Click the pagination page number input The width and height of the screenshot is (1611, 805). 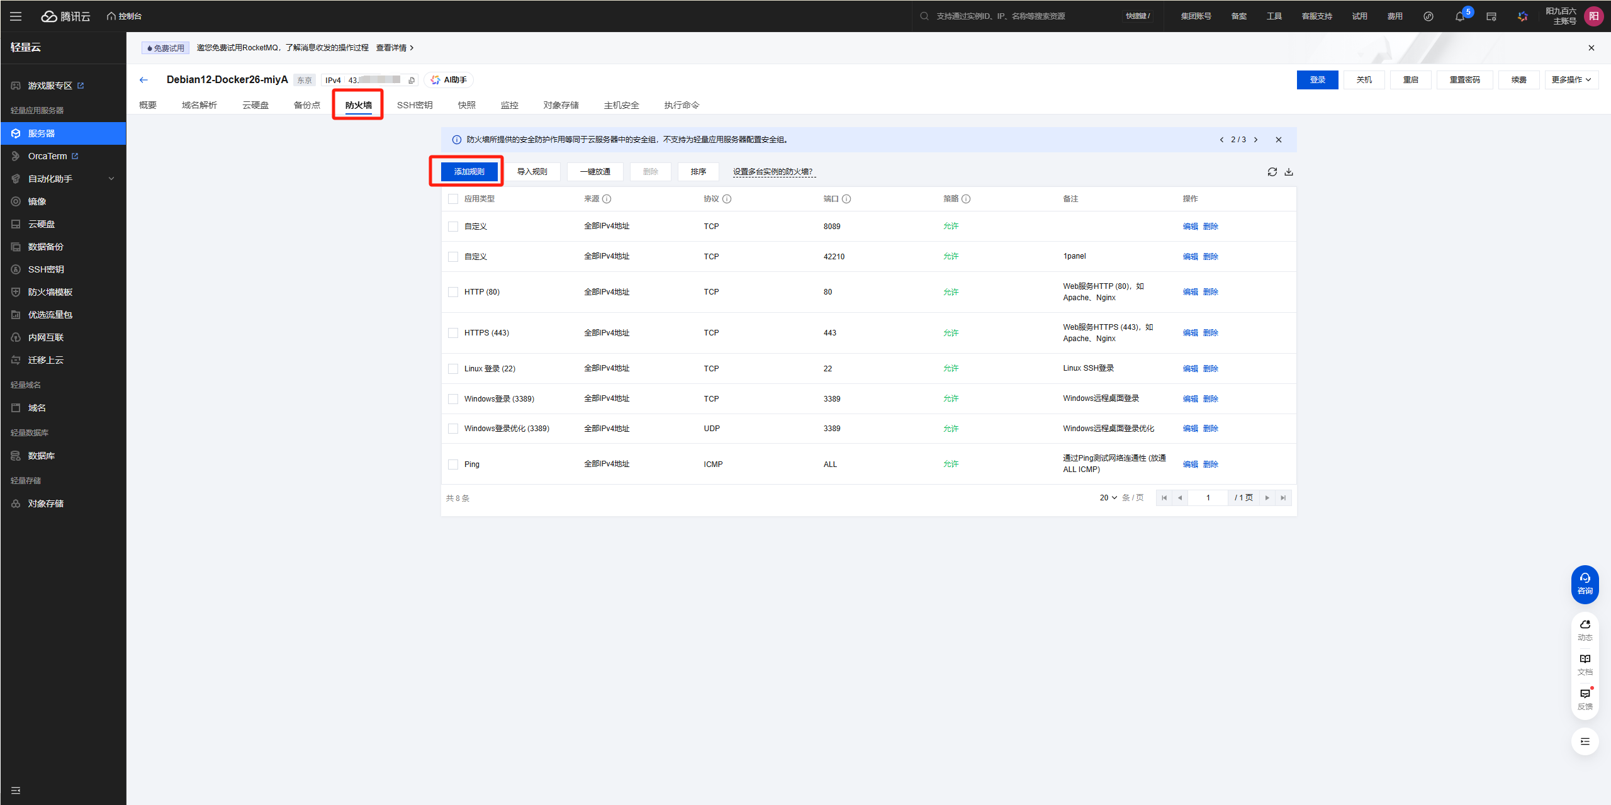pyautogui.click(x=1208, y=497)
